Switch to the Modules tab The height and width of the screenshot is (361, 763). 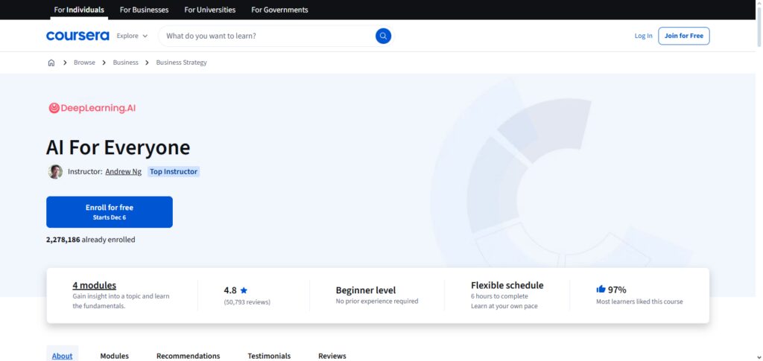coord(114,356)
